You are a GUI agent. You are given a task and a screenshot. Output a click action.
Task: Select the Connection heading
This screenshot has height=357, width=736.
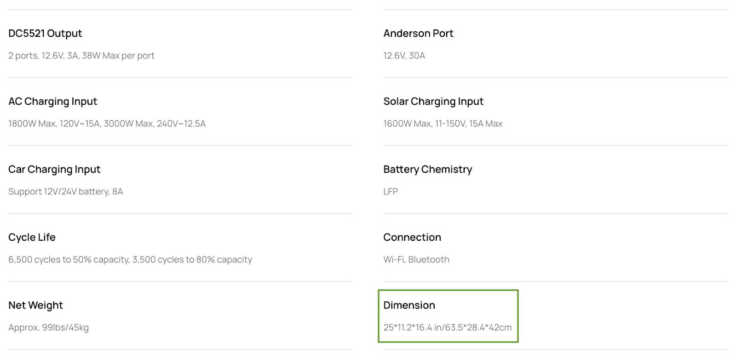coord(412,238)
